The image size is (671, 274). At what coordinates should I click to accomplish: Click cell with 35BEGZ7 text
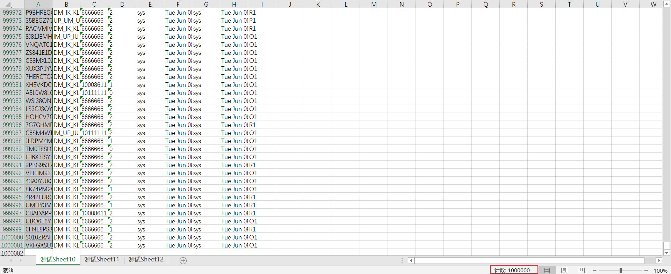click(x=38, y=21)
